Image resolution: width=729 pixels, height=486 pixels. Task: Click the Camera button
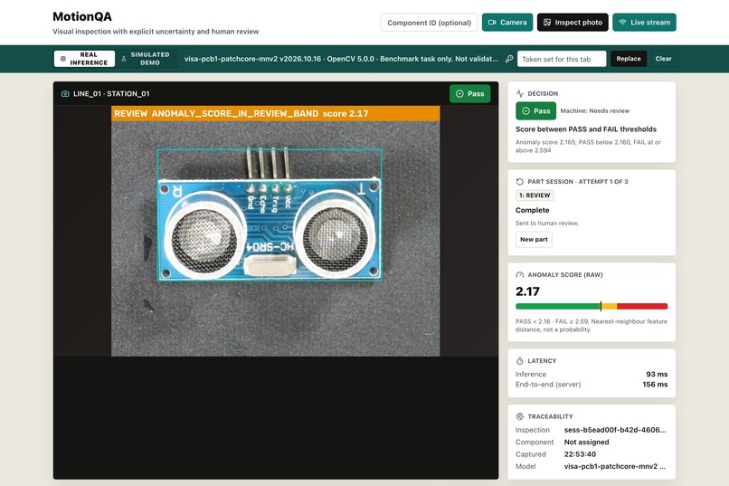(507, 23)
